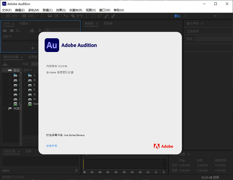
Task: Open the Media Browser panel menu
Action: (22, 57)
